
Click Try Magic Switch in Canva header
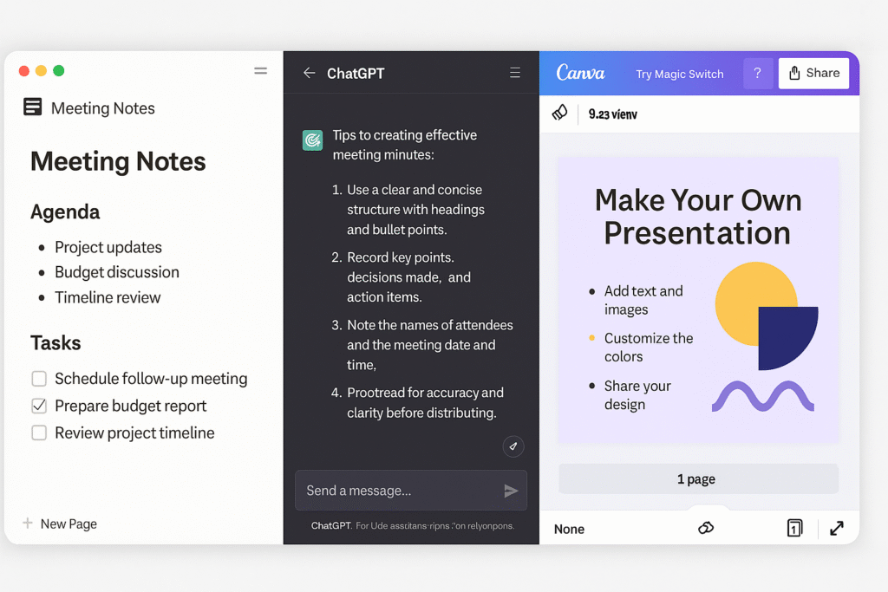click(679, 75)
